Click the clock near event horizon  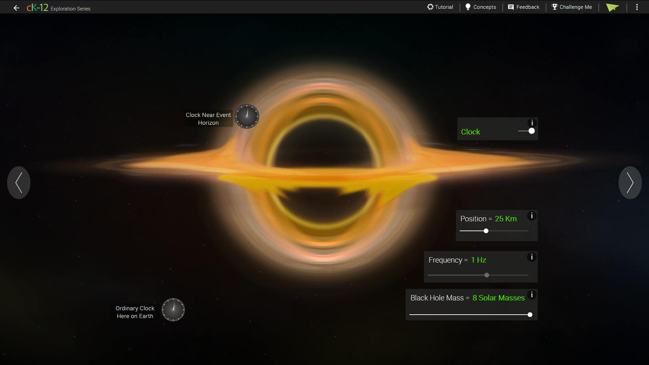[x=247, y=116]
